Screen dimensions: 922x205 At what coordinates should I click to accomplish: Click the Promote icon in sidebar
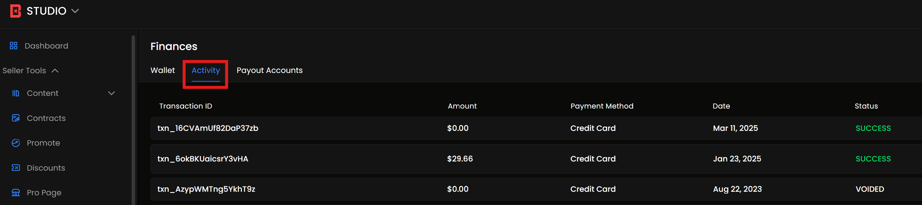point(16,143)
